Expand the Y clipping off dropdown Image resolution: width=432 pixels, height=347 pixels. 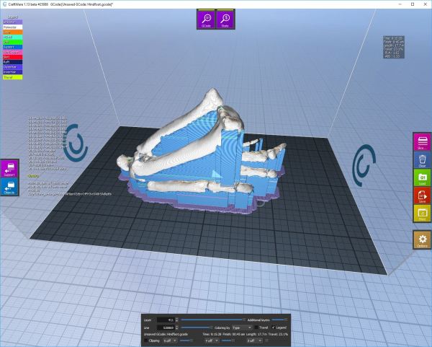coord(210,341)
